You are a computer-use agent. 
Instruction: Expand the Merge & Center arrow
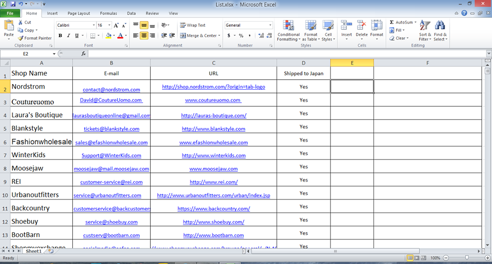click(x=219, y=35)
